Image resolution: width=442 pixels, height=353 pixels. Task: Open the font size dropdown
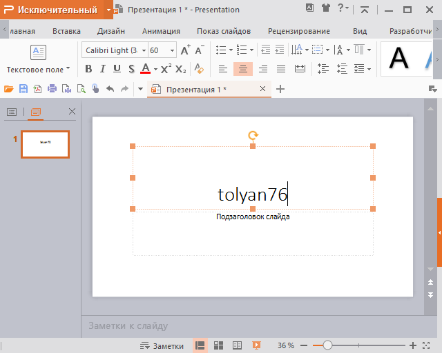pos(173,50)
